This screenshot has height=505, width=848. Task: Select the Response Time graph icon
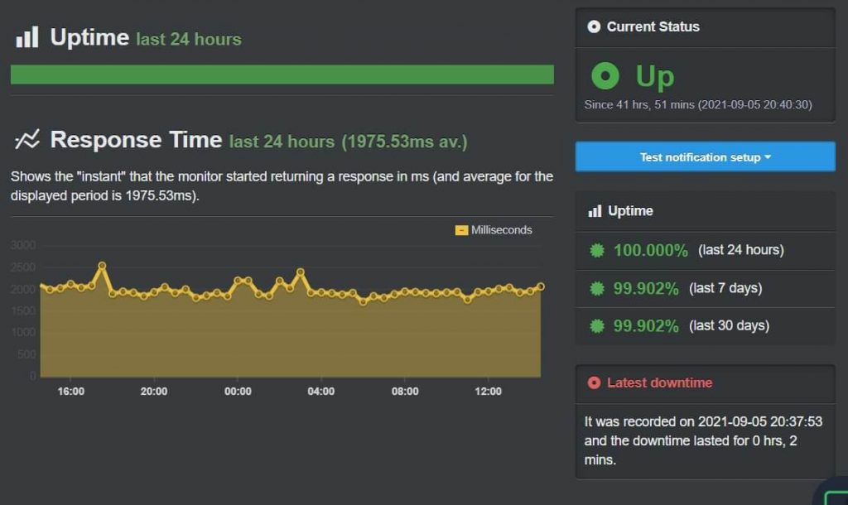click(27, 139)
